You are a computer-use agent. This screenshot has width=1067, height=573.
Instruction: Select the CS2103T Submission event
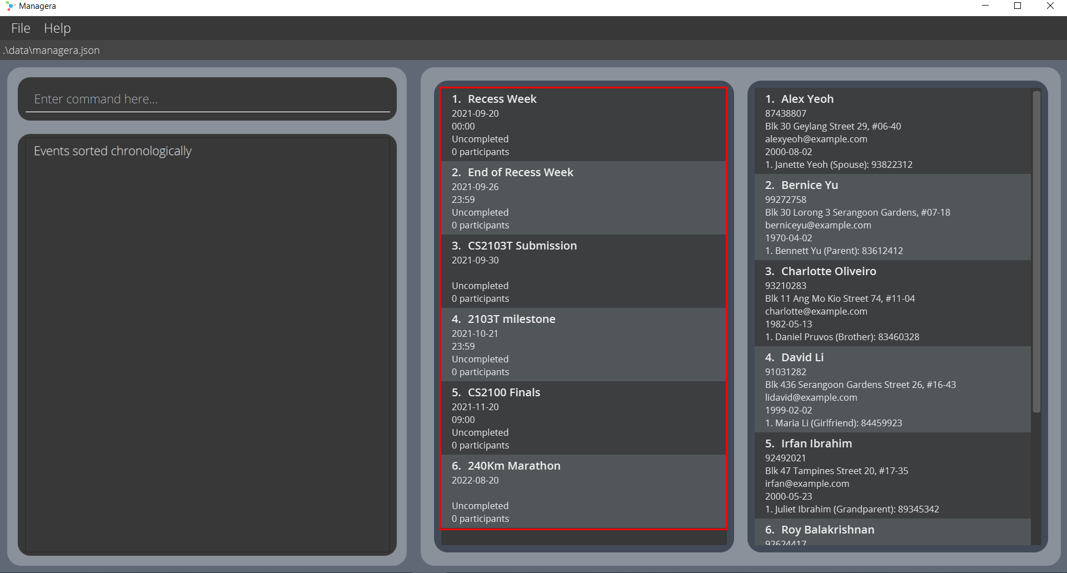pyautogui.click(x=584, y=271)
